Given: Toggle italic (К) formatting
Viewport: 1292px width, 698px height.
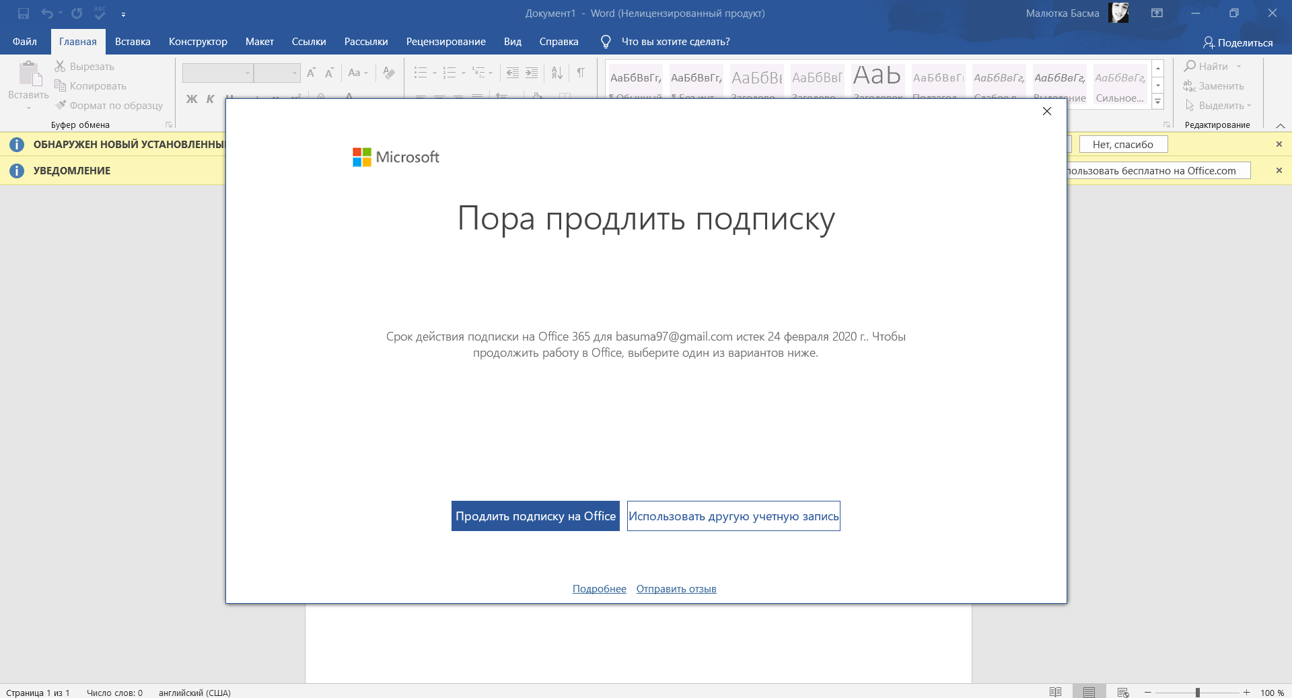Looking at the screenshot, I should click(210, 99).
